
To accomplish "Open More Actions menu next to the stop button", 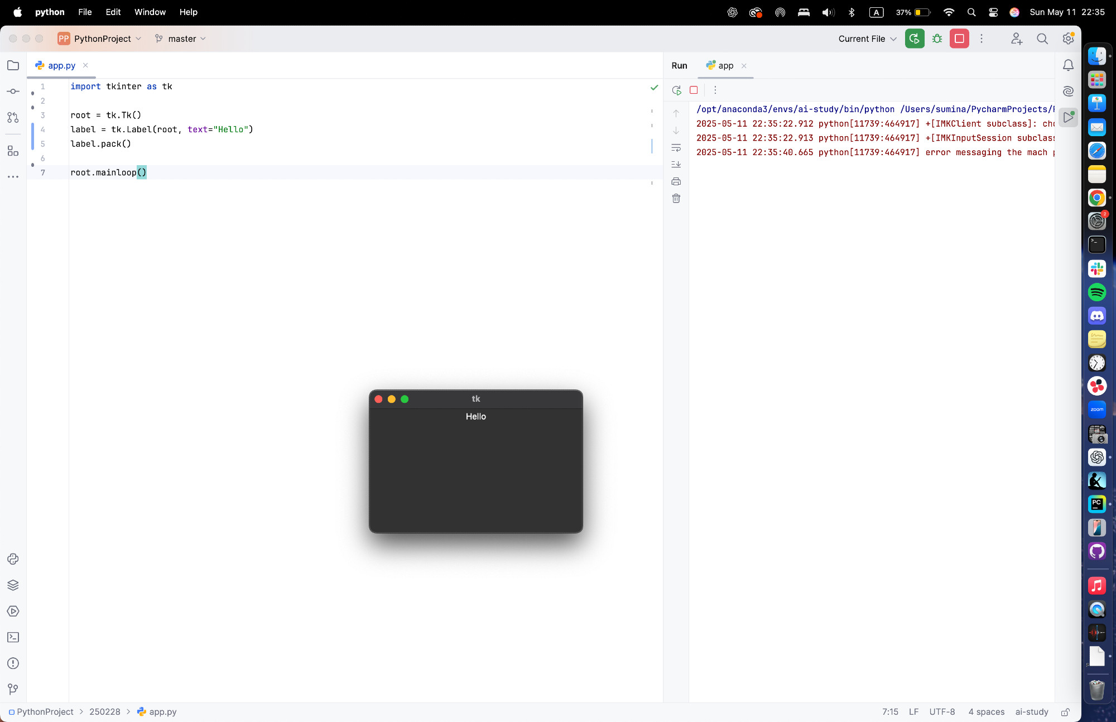I will [x=982, y=38].
